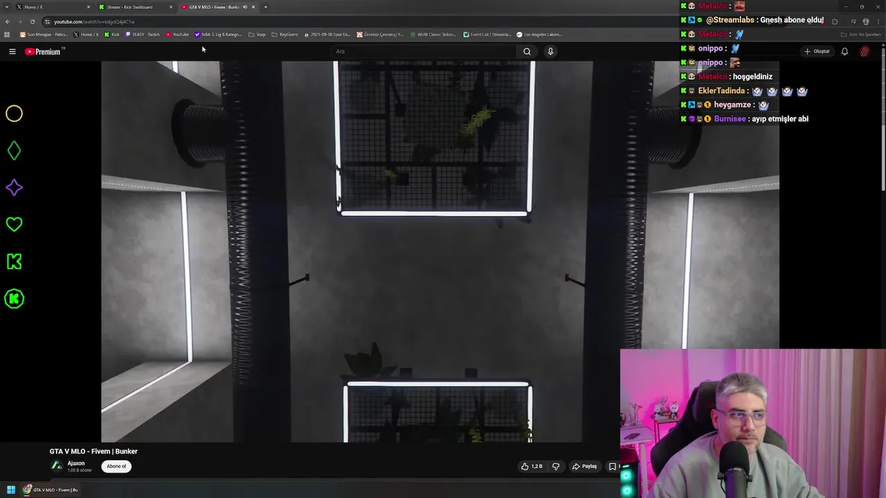
Task: Open the YouTube bookmark
Action: click(x=177, y=35)
